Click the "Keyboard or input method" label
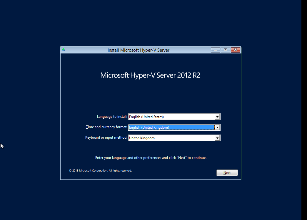307x220 pixels. [106, 137]
